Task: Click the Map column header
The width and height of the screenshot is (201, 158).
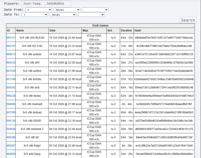Action: (x=94, y=31)
